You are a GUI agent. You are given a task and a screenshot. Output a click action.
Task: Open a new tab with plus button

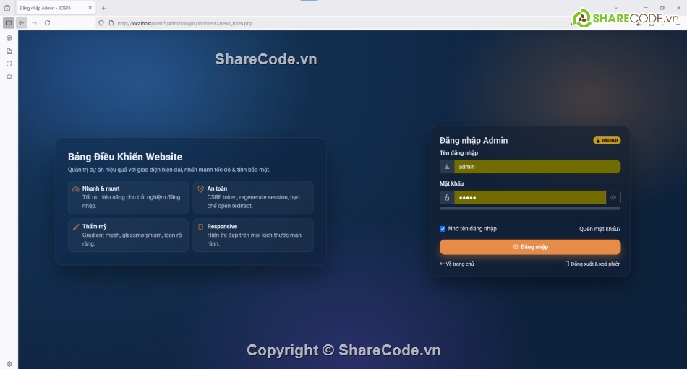coord(103,8)
